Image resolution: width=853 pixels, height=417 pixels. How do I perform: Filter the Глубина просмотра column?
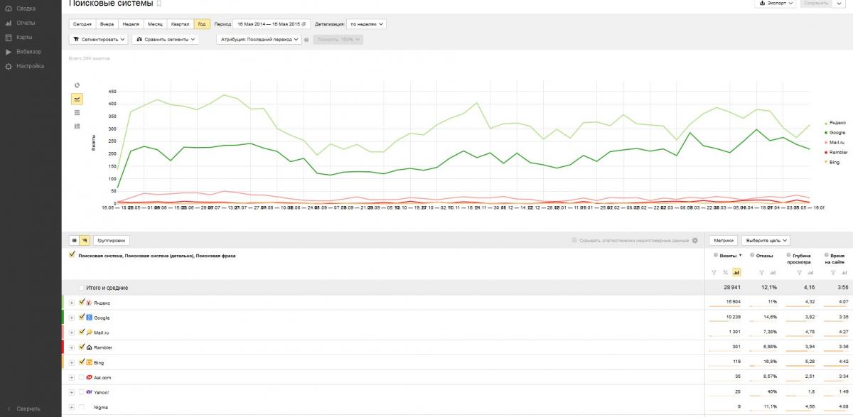pyautogui.click(x=799, y=272)
